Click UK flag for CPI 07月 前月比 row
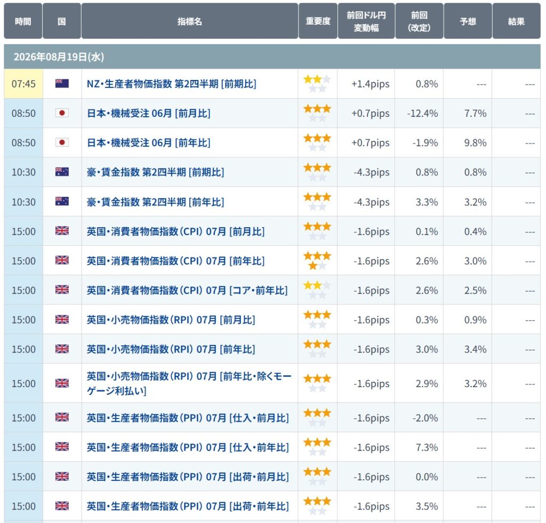The image size is (546, 523). coord(62,231)
